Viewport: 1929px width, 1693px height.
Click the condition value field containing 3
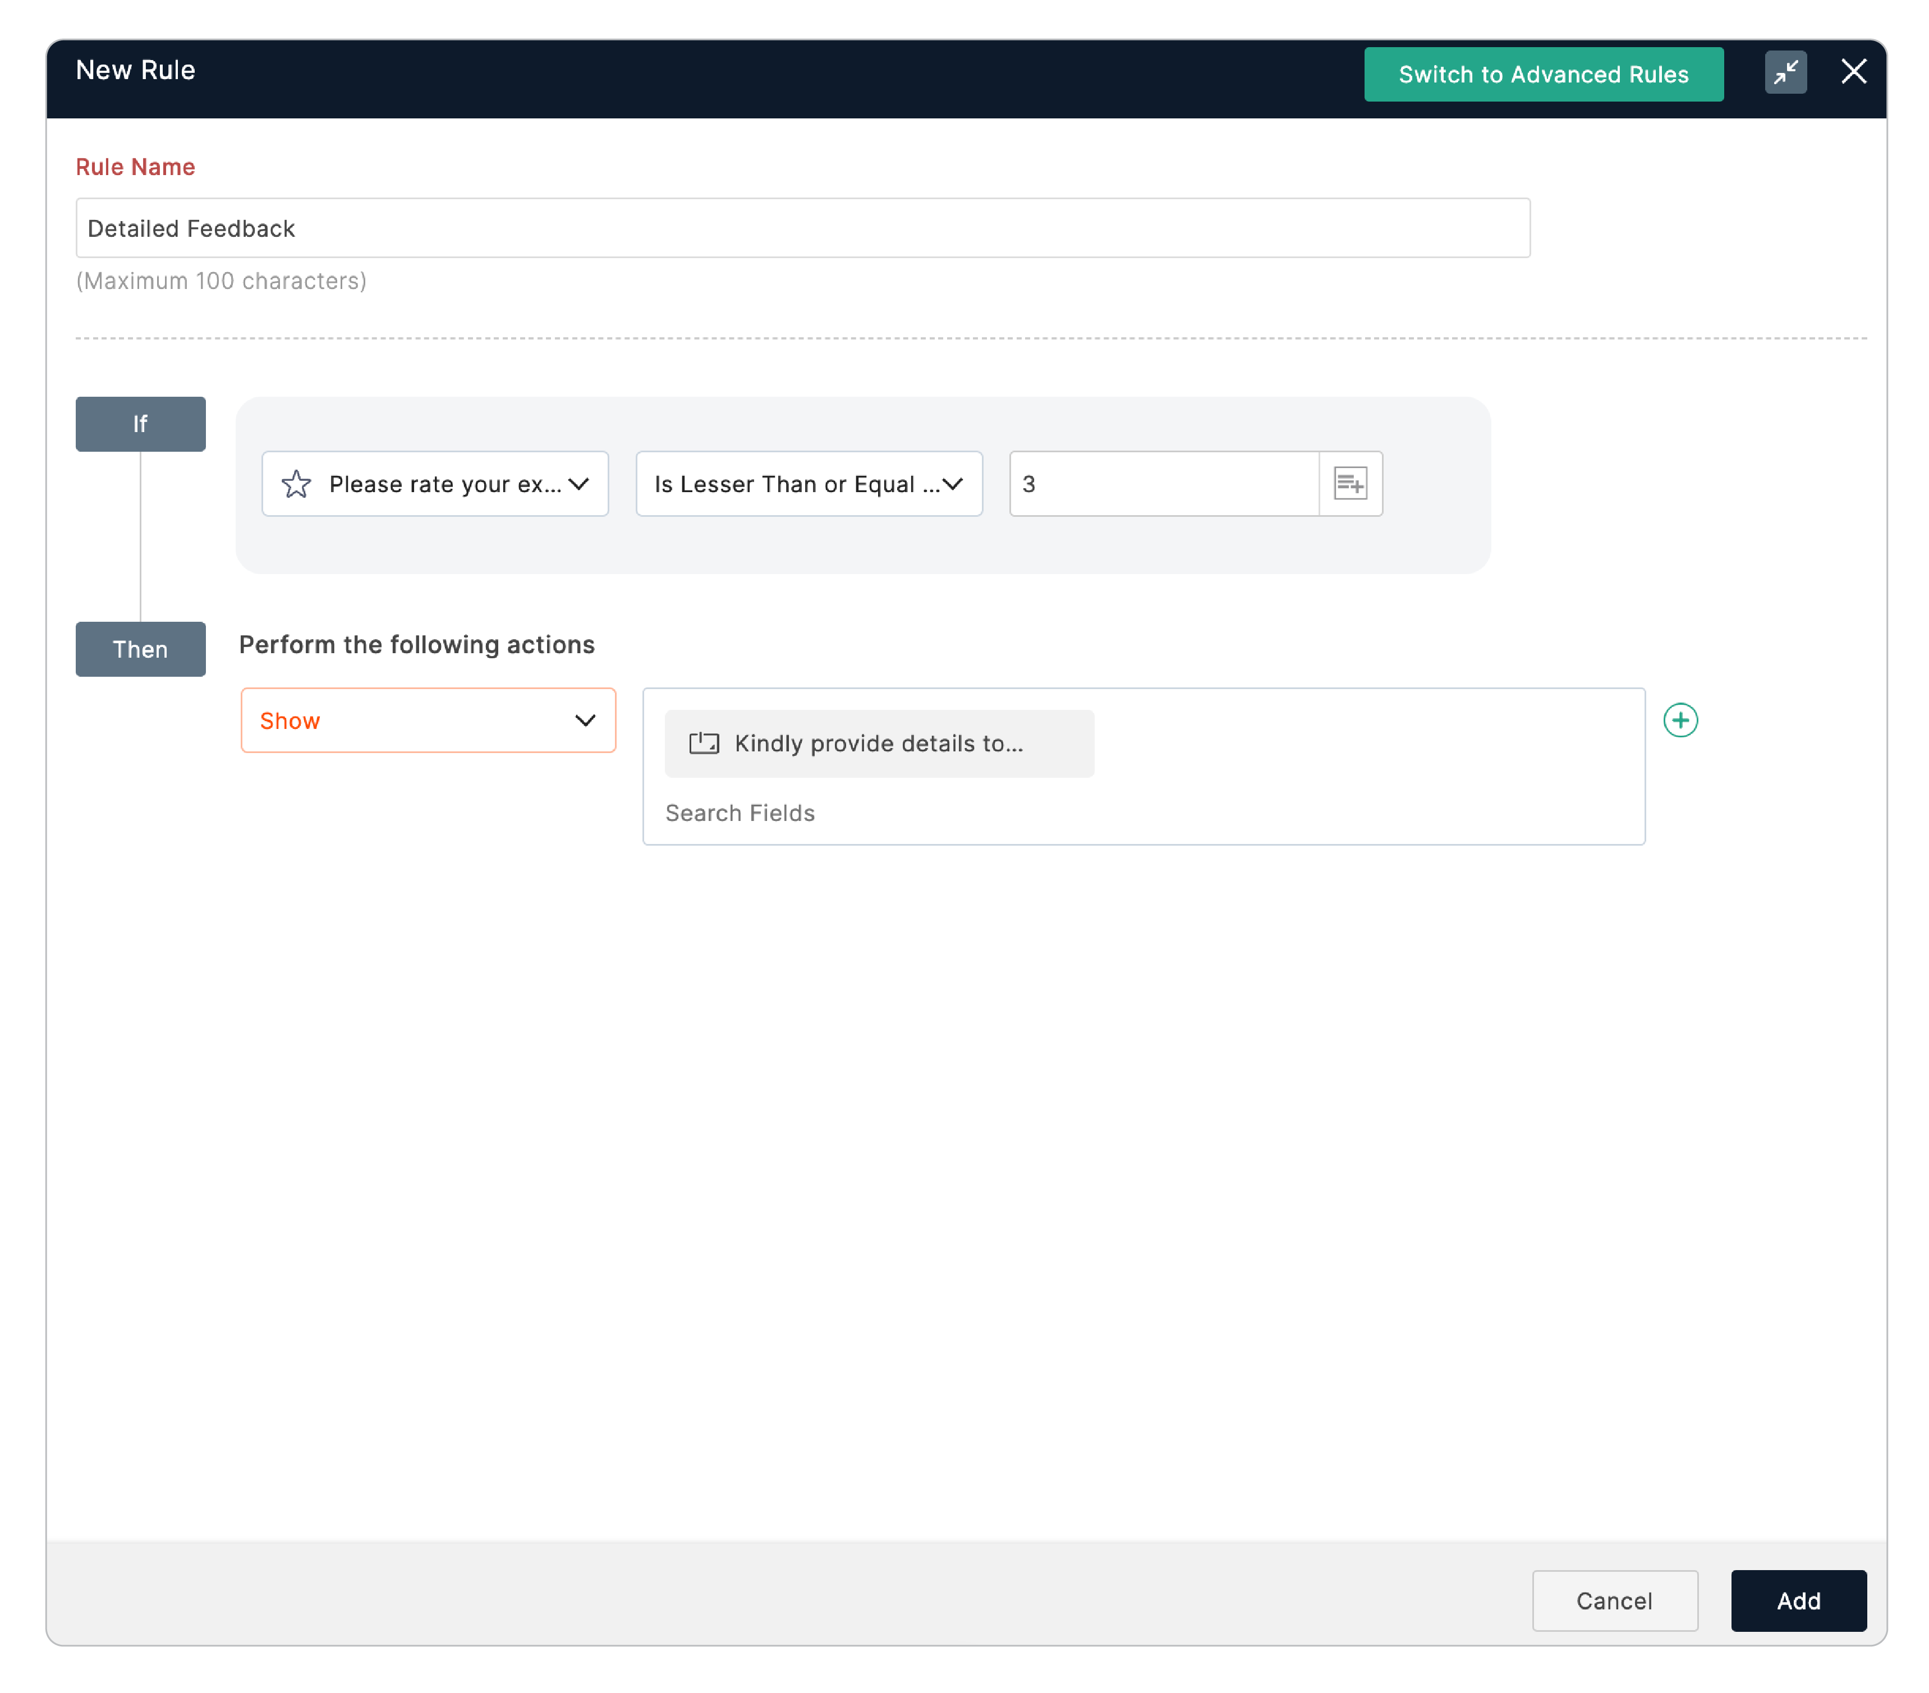(x=1163, y=484)
